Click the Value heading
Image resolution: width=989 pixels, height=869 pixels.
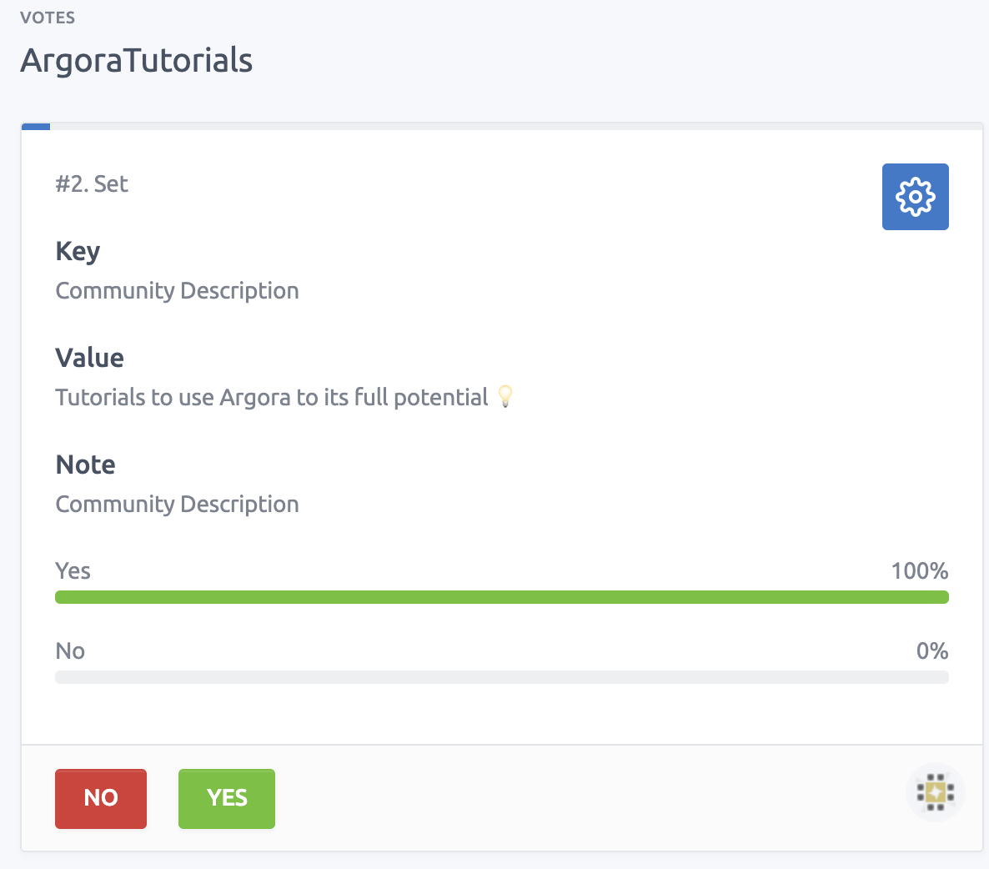(x=89, y=358)
